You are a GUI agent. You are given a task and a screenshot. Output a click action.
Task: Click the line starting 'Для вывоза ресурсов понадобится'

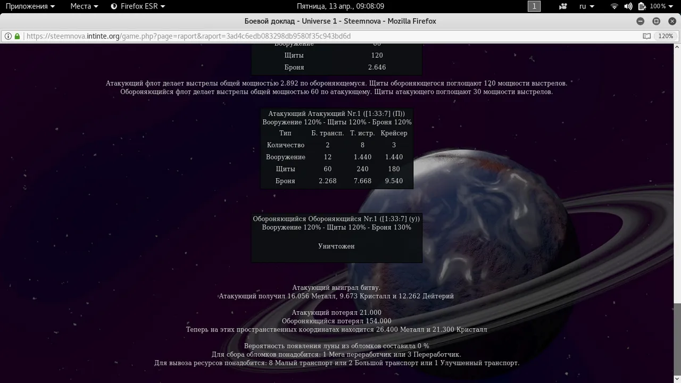point(336,363)
